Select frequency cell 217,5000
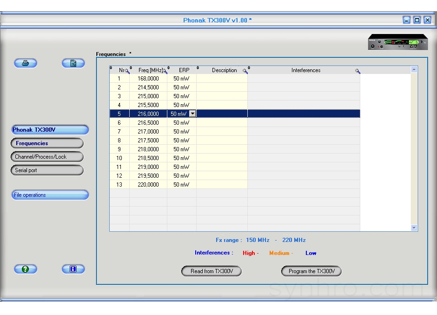Viewport: 437px width, 315px height. pyautogui.click(x=148, y=141)
